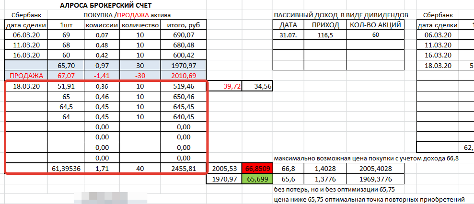Click the summed commission cell 0,97
The height and width of the screenshot is (204, 474).
[102, 65]
